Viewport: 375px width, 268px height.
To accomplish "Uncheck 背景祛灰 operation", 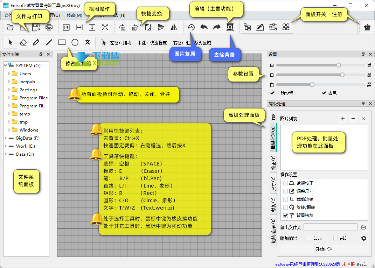I will pyautogui.click(x=285, y=216).
